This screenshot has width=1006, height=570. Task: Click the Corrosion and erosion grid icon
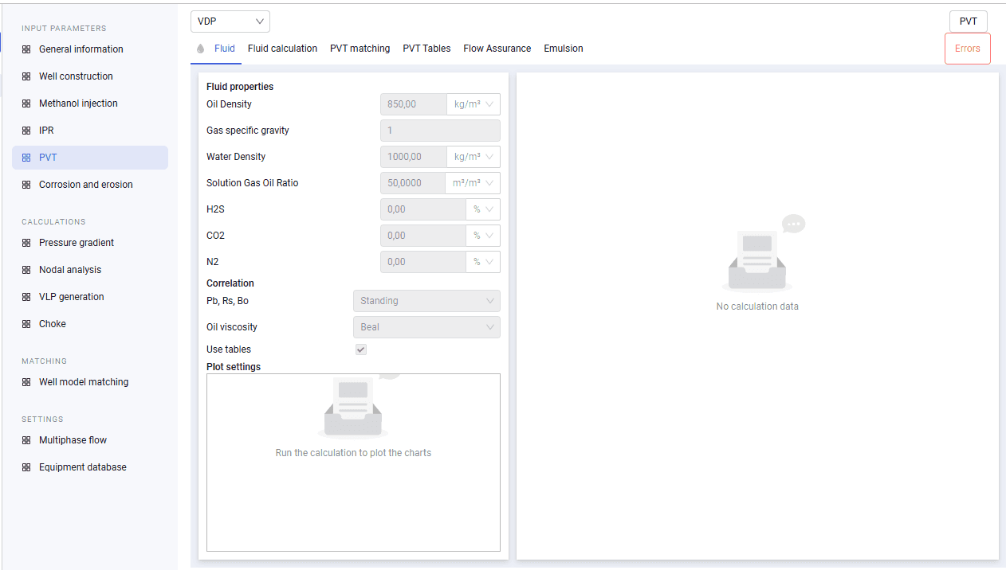26,185
